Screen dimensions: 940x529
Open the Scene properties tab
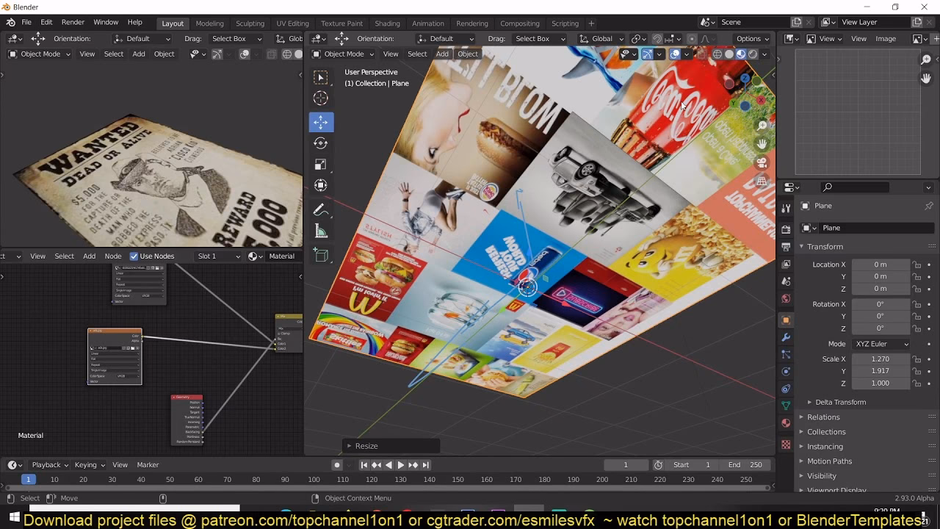pos(786,282)
